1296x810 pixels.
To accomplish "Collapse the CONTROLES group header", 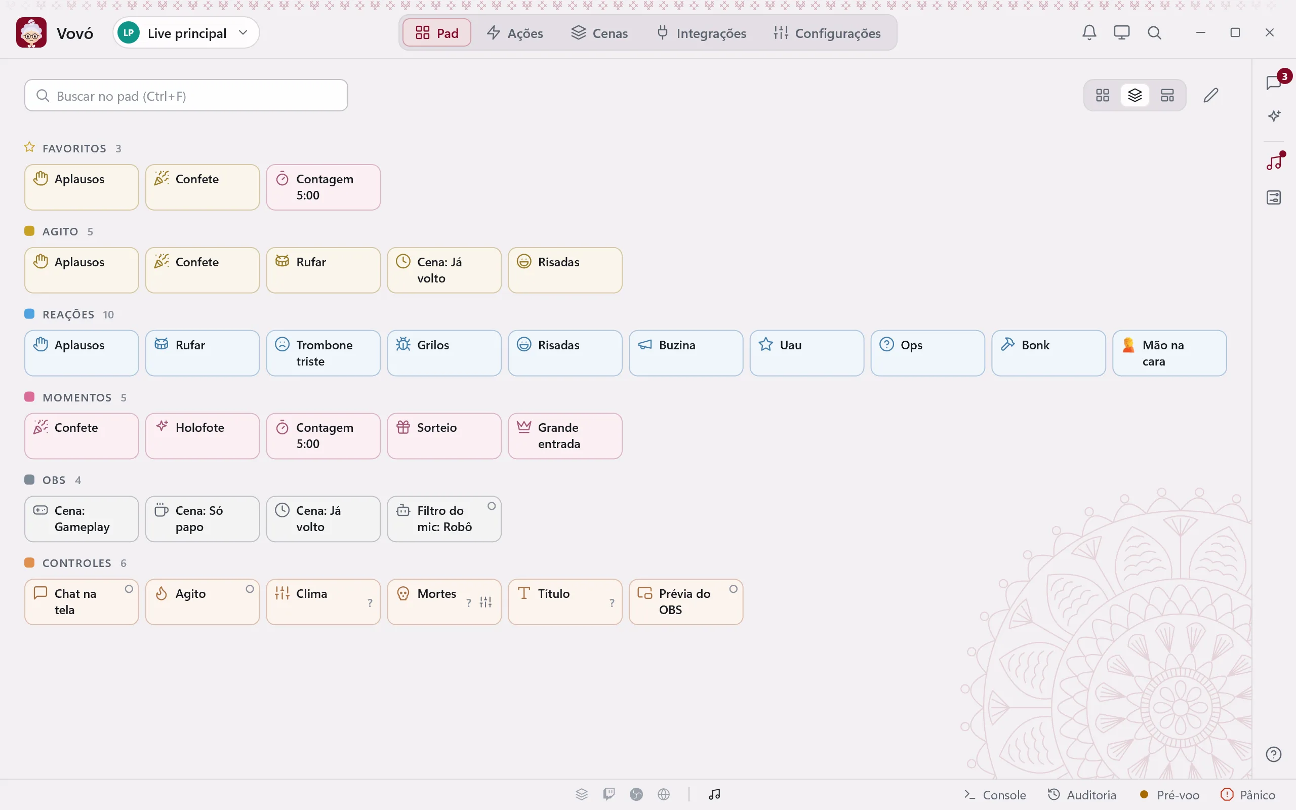I will (x=75, y=563).
